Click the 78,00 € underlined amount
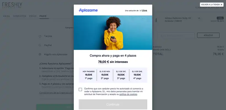Viewport: 226px width, 110px height. [103, 62]
